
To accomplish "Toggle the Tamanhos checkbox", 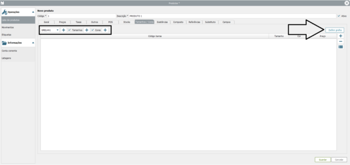I will click(70, 30).
